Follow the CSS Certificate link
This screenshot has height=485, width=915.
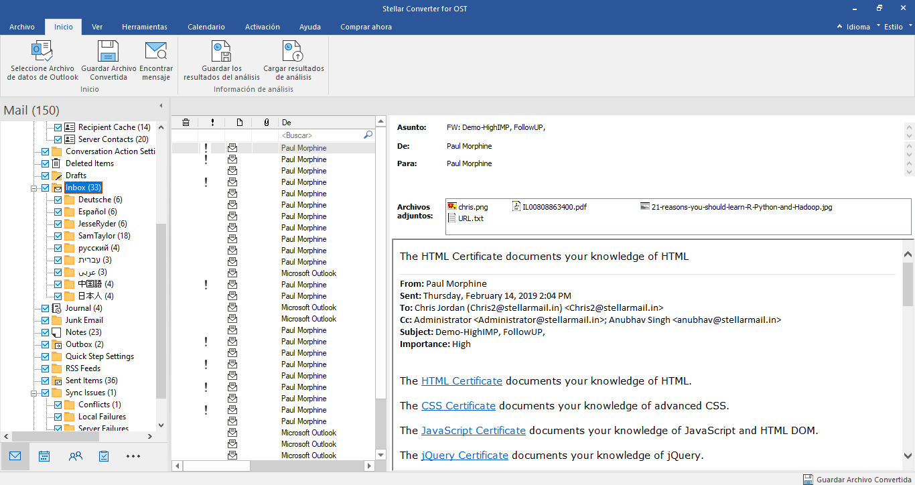click(x=458, y=405)
